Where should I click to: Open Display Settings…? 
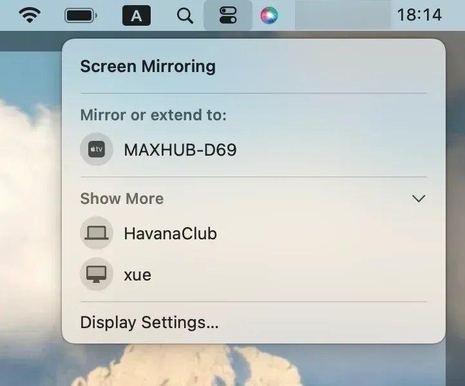coord(149,322)
